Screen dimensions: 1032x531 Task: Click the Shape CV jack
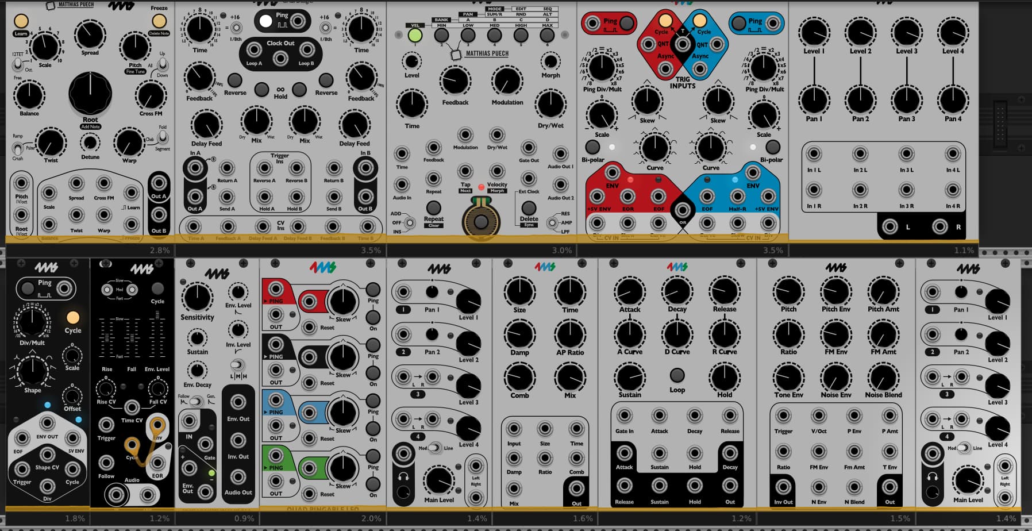tap(47, 455)
